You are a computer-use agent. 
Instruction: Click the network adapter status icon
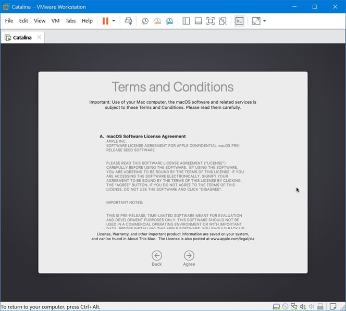click(x=294, y=307)
